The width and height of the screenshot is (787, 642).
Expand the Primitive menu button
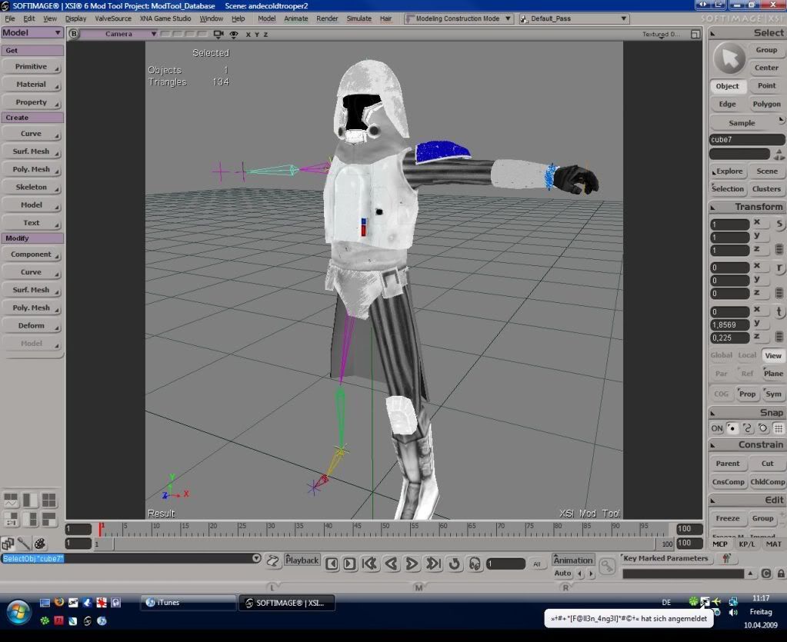(x=31, y=67)
